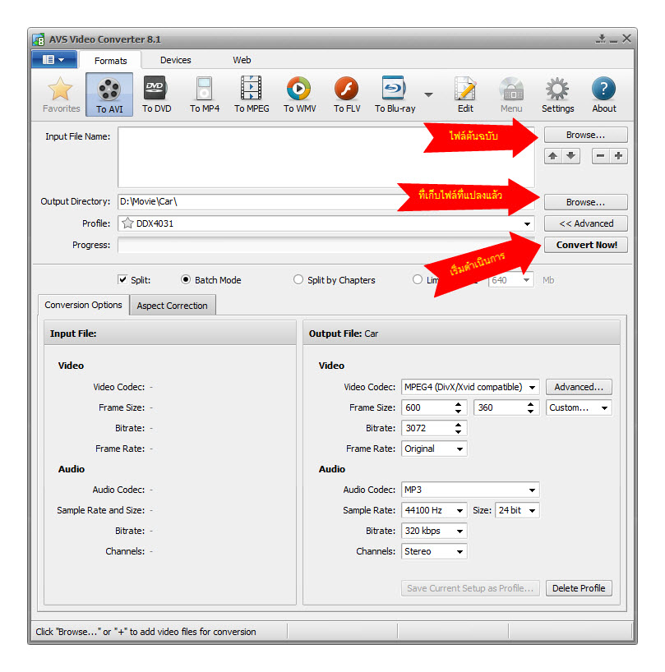This screenshot has height=672, width=665.
Task: Open the blue application menu button
Action: [x=54, y=60]
